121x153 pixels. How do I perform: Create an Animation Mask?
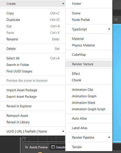89,103
